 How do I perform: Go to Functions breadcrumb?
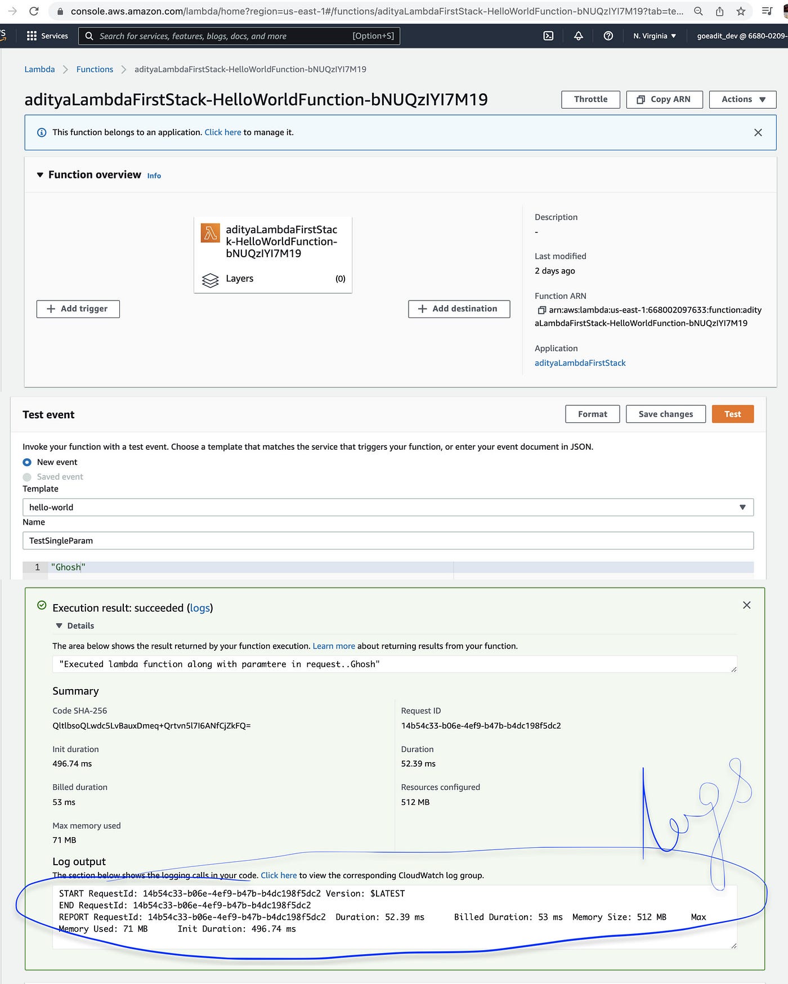95,69
